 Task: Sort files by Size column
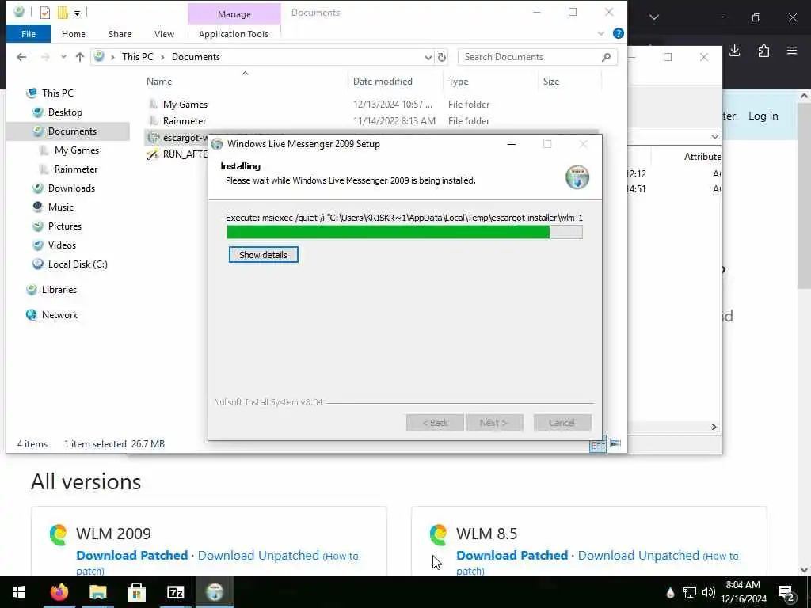551,82
